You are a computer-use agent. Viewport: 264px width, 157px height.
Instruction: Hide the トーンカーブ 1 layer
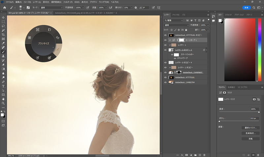pyautogui.click(x=165, y=40)
